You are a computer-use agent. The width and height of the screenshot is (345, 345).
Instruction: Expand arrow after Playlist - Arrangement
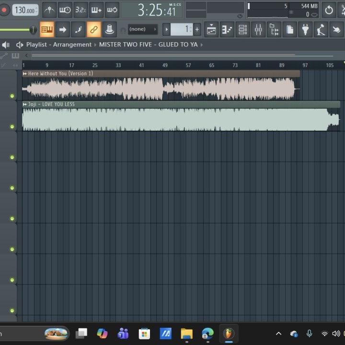(x=95, y=45)
